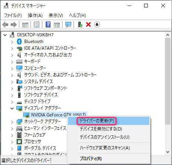The image size is (172, 165).
Task: Collapse the DESKTOP-V0IKBH7 root node
Action: [x=5, y=35]
